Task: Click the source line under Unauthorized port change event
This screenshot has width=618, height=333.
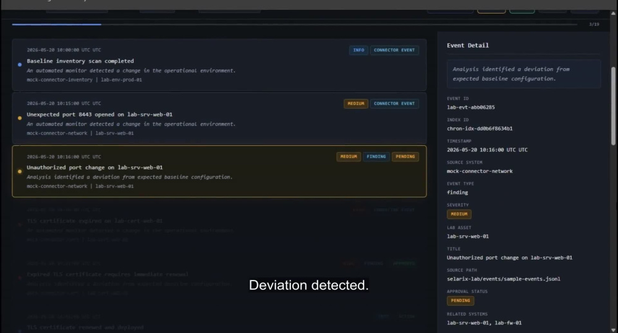Action: [x=80, y=186]
